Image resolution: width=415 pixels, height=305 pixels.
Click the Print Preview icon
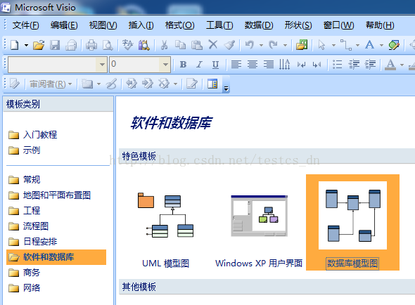pyautogui.click(x=108, y=45)
